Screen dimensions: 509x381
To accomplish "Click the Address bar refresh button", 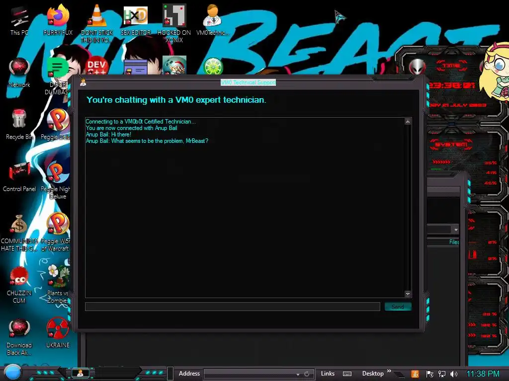I will (x=307, y=374).
